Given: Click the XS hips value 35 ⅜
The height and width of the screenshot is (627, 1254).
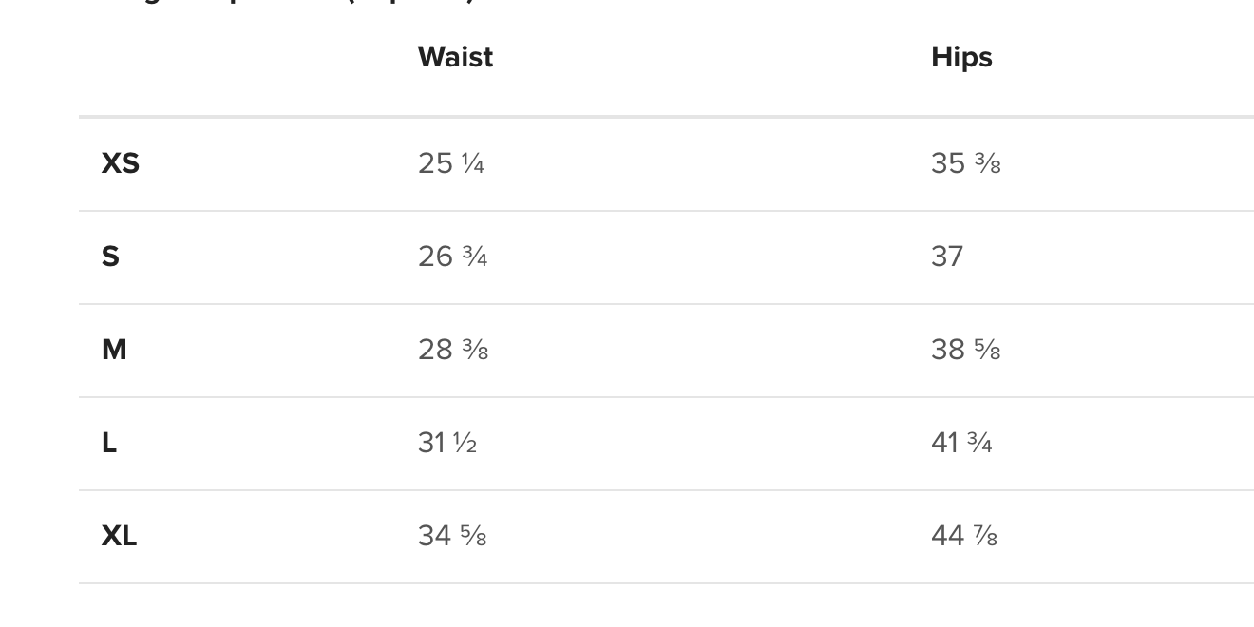Looking at the screenshot, I should [x=966, y=163].
